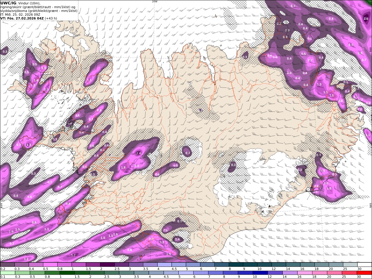Image resolution: width=372 pixels, height=279 pixels.
Task: Select the 1.6 snowfall value
Action: [123, 168]
